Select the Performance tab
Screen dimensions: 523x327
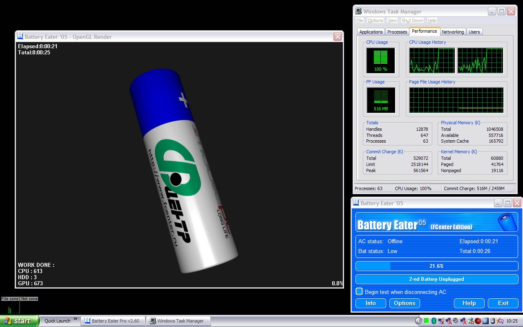[x=425, y=31]
